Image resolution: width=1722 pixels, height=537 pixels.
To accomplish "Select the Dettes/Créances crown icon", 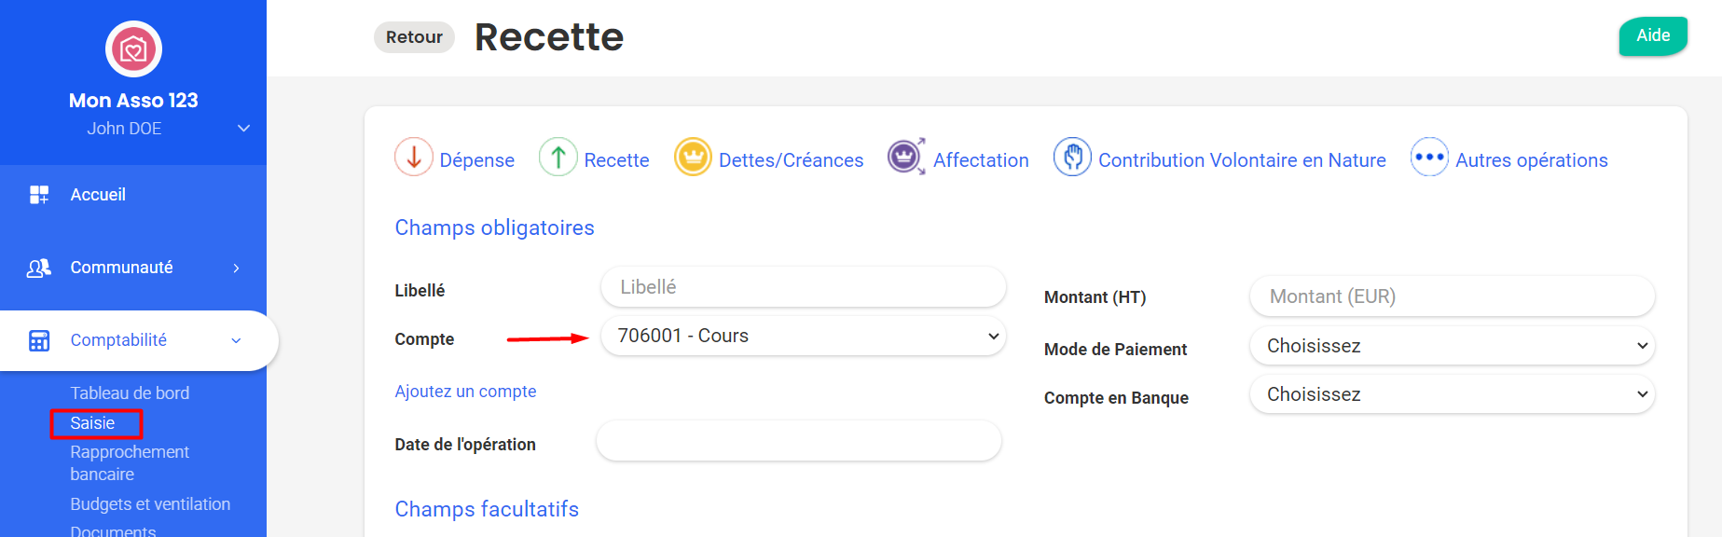I will [693, 157].
